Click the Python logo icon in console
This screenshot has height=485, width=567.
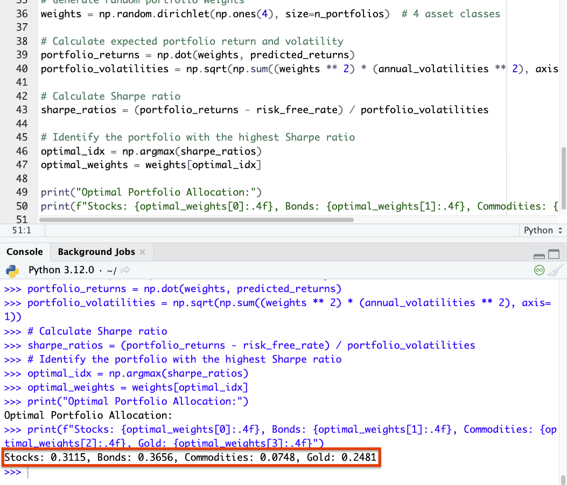tap(12, 271)
